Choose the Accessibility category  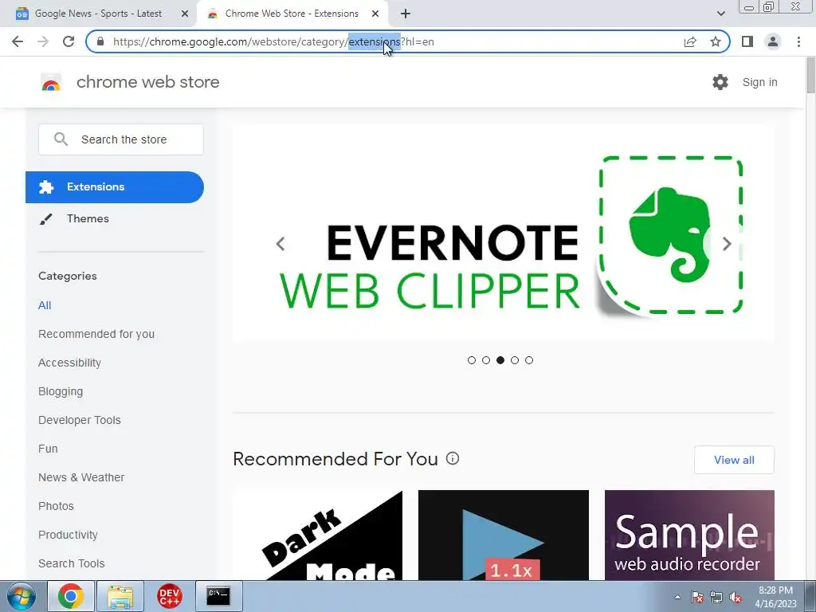(x=70, y=363)
